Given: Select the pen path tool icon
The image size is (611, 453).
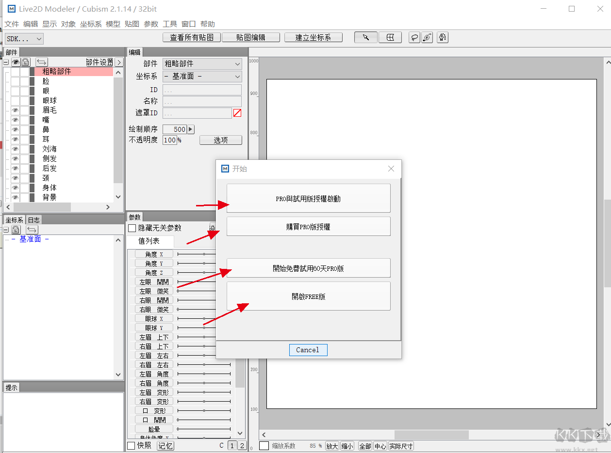Looking at the screenshot, I should (442, 37).
